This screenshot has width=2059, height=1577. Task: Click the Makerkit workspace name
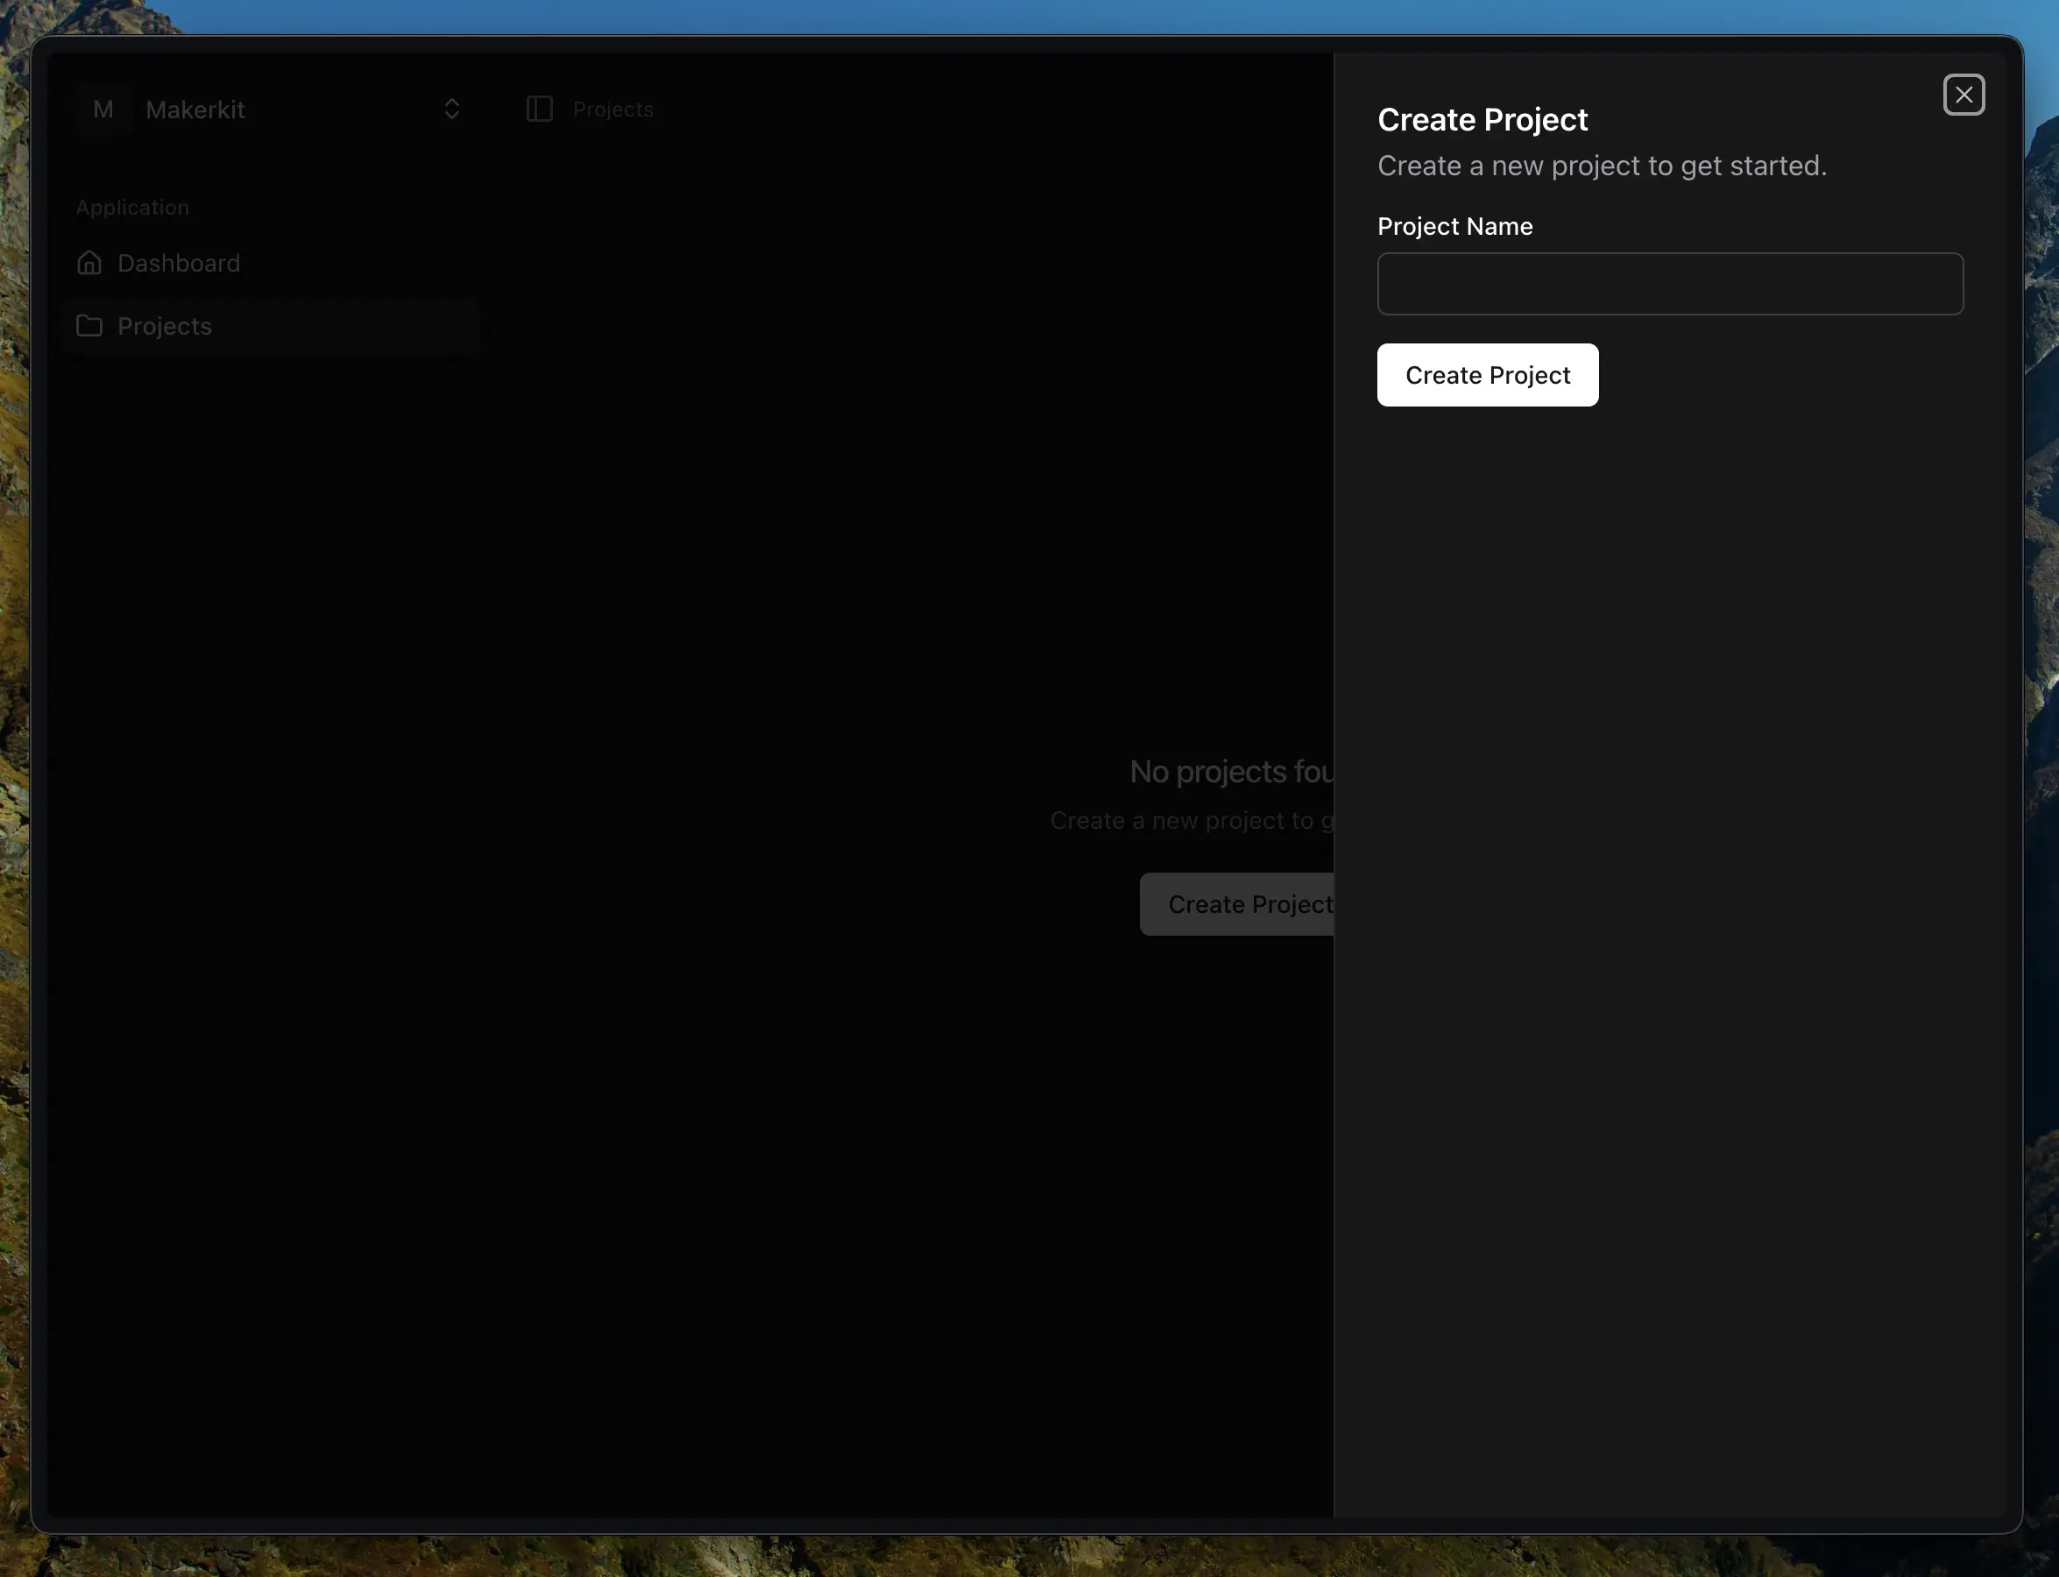click(x=195, y=110)
